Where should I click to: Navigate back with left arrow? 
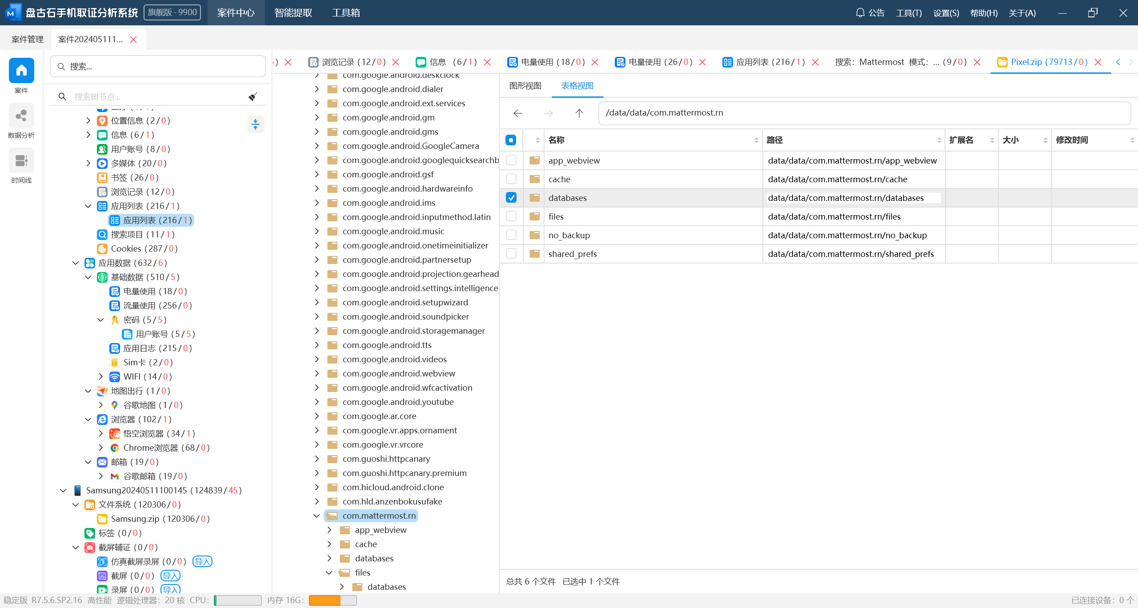tap(517, 113)
